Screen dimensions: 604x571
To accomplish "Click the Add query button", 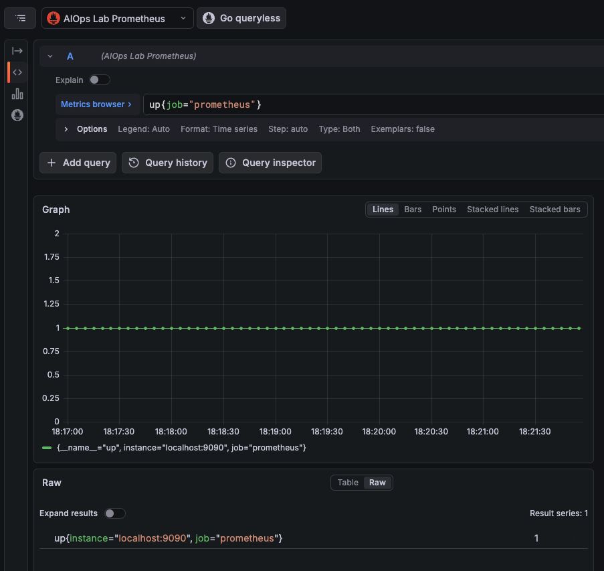I will pyautogui.click(x=78, y=163).
